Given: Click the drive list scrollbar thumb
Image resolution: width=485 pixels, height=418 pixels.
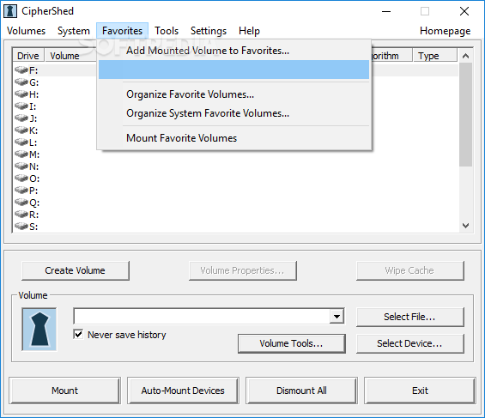Looking at the screenshot, I should pyautogui.click(x=465, y=114).
